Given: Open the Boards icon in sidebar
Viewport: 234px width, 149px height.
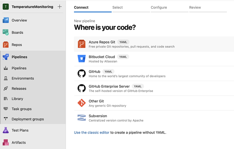Looking at the screenshot, I should click(x=6, y=32).
